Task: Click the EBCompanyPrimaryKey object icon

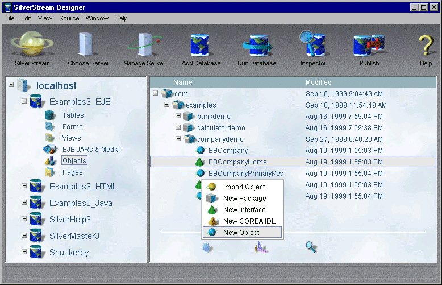Action: pos(200,173)
